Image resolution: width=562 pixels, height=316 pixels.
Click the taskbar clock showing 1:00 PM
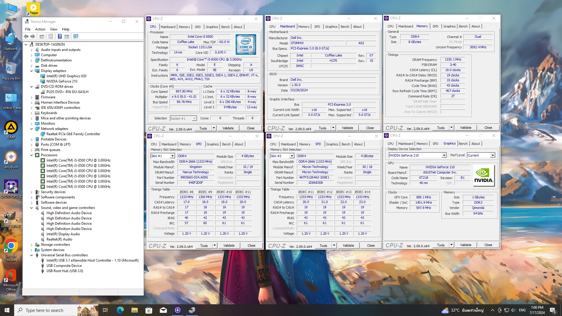[537, 310]
